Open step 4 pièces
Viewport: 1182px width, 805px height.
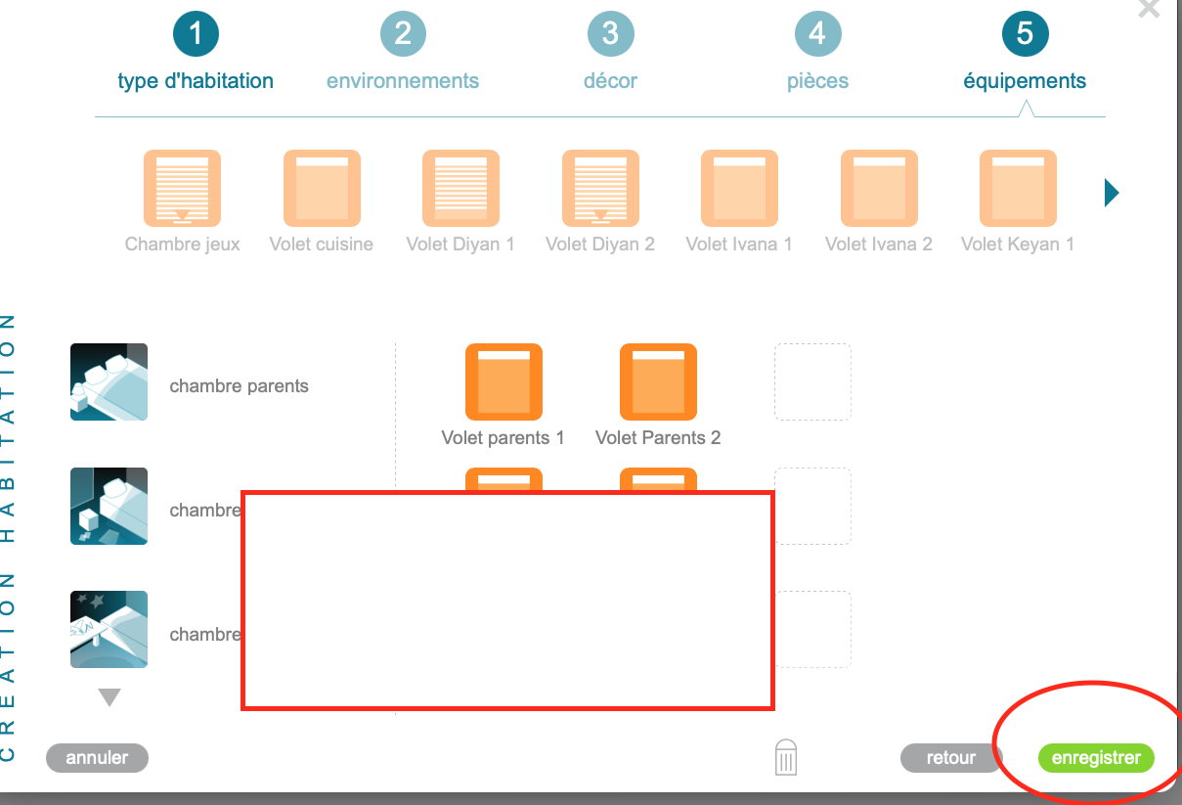pos(817,35)
